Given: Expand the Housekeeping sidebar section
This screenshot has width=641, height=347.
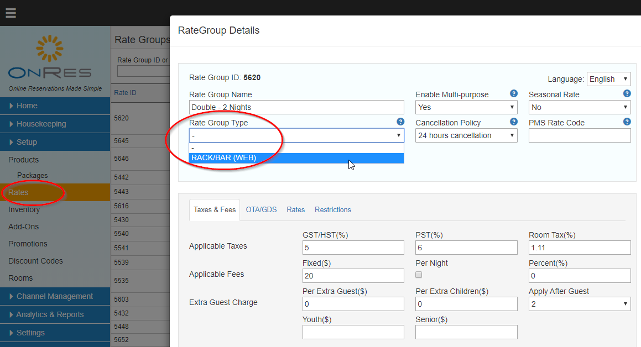Looking at the screenshot, I should tap(55, 124).
